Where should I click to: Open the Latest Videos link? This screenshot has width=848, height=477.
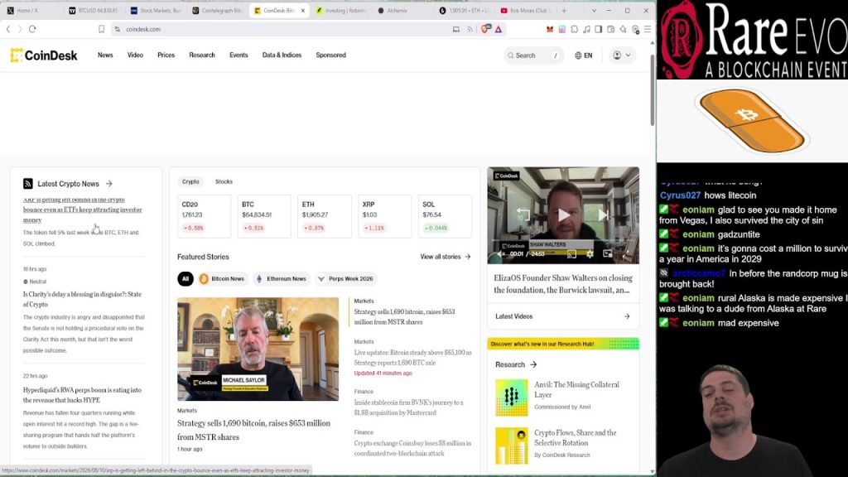563,316
